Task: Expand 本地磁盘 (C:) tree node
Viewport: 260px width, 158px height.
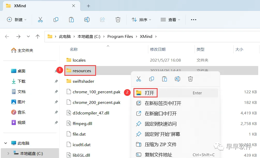Action: pyautogui.click(x=8, y=153)
